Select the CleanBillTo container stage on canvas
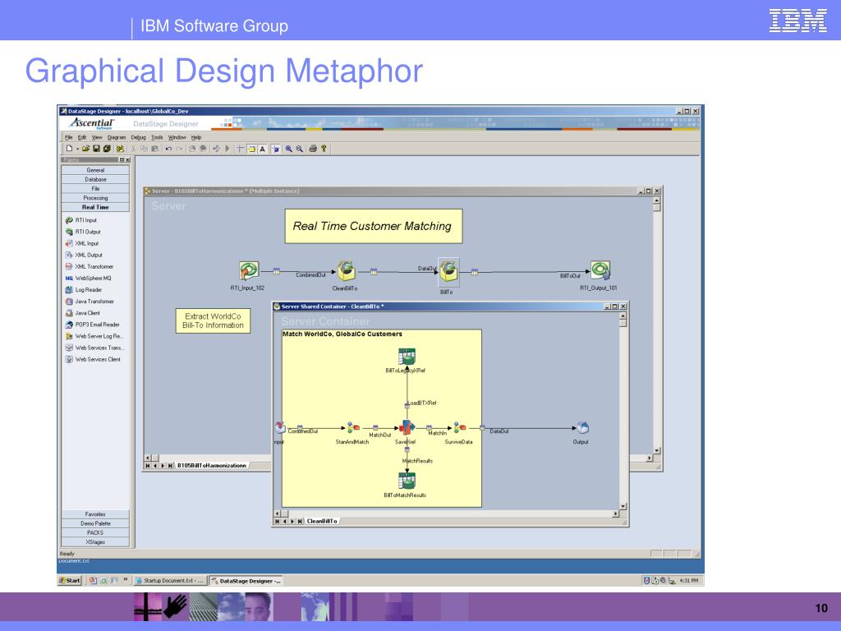This screenshot has width=841, height=631. [x=346, y=270]
